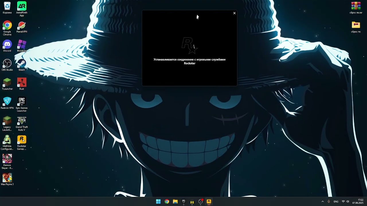Select the сброс пк.rar archive on desktop

[x=356, y=8]
